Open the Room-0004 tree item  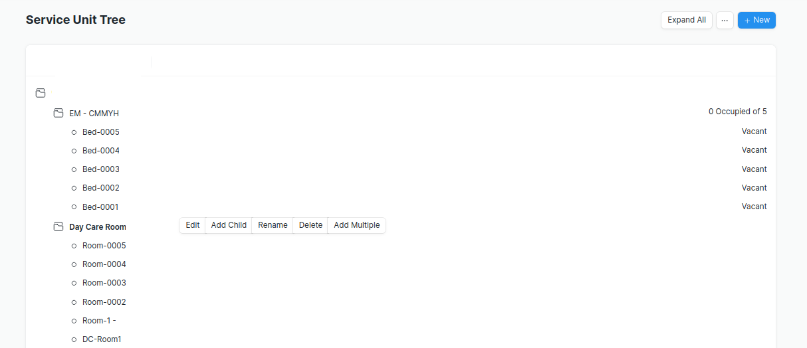tap(104, 264)
